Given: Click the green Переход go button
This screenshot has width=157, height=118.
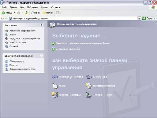Looking at the screenshot, I should [144, 18].
